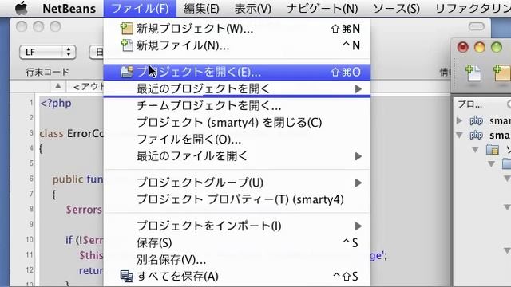Open the ナビゲート(N) menu
This screenshot has width=511, height=287.
[323, 9]
